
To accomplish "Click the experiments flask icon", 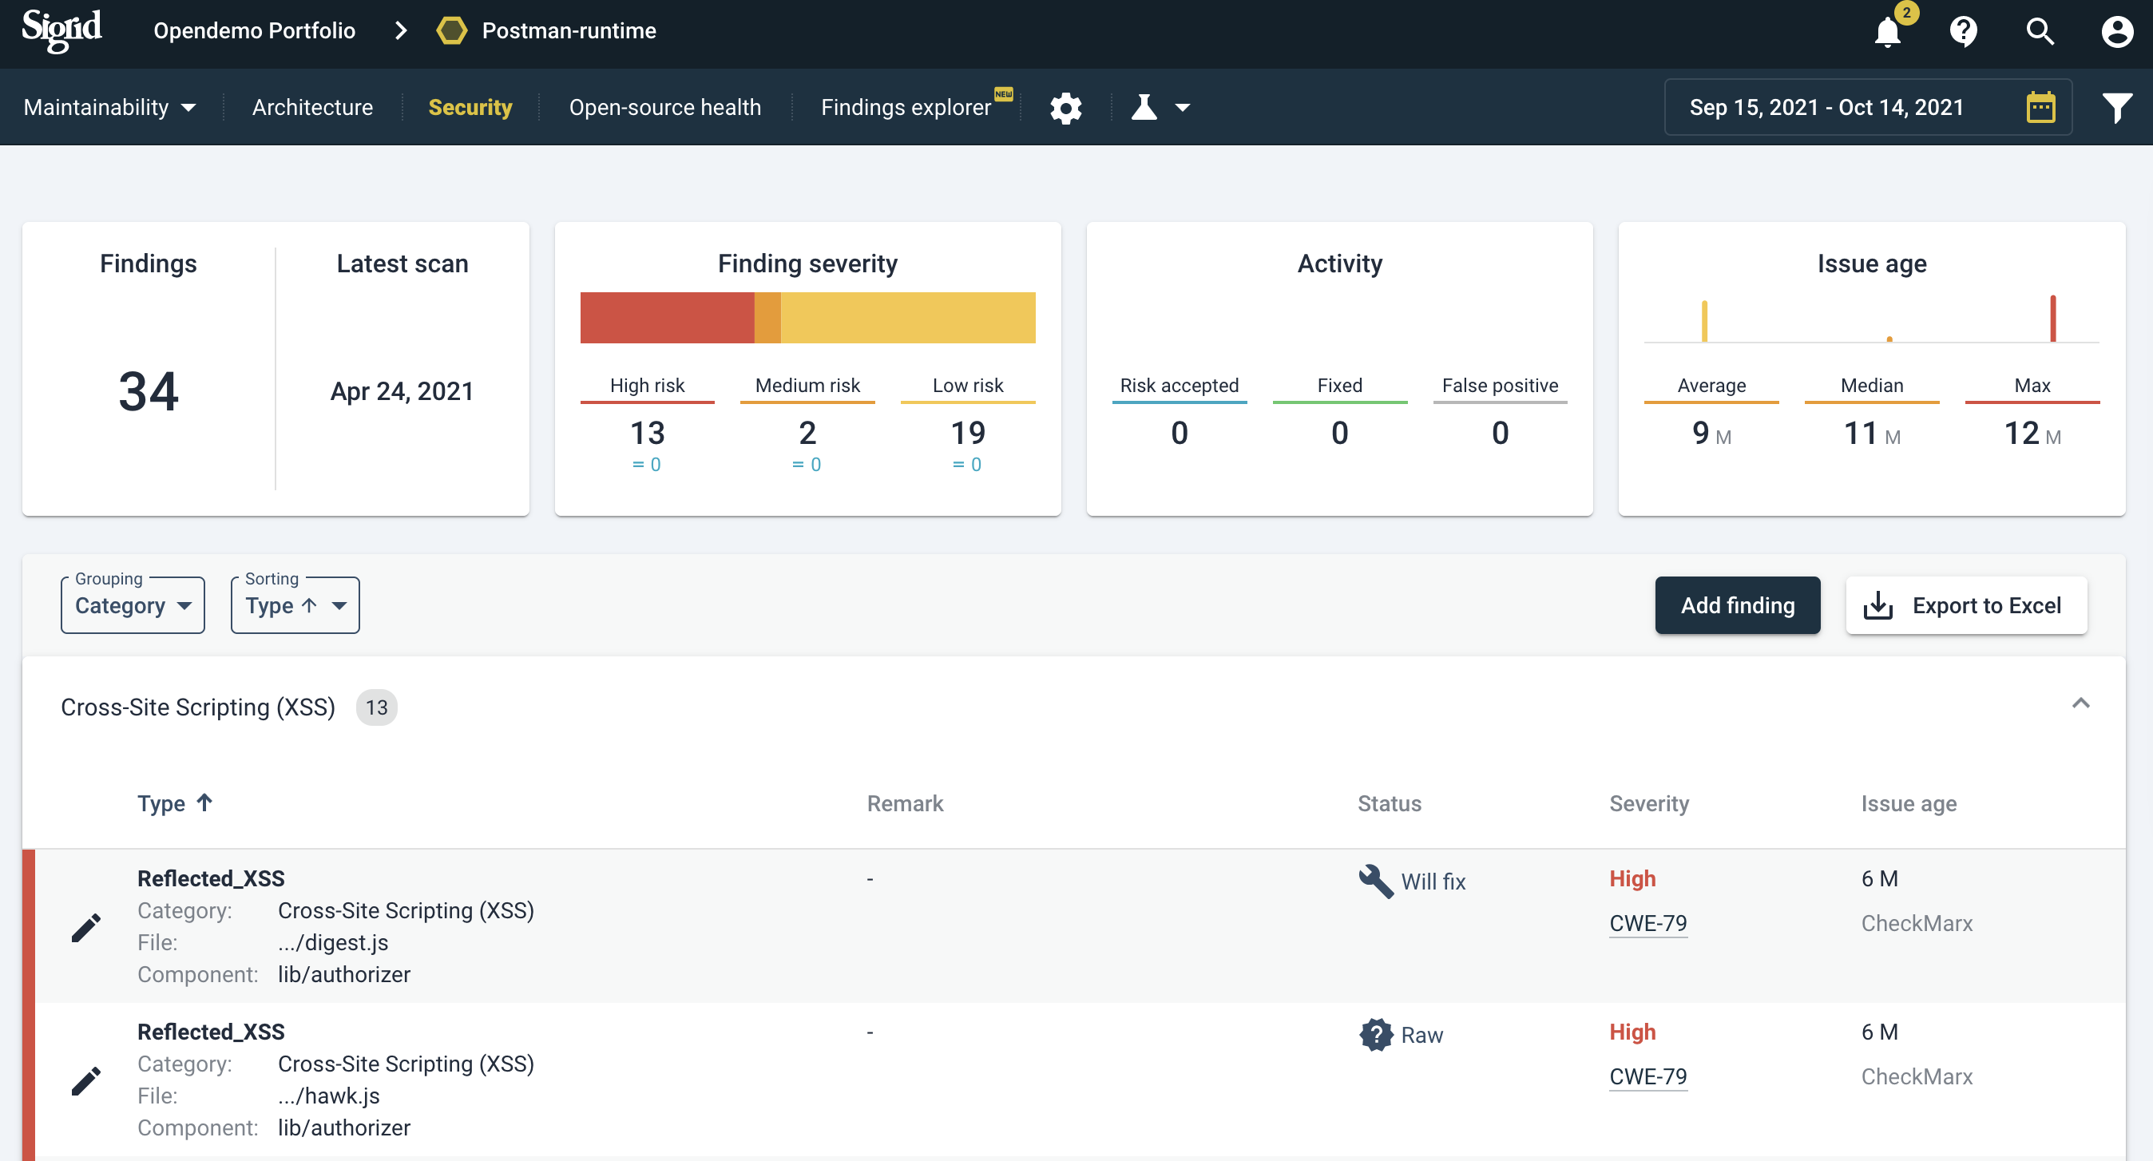I will point(1144,107).
